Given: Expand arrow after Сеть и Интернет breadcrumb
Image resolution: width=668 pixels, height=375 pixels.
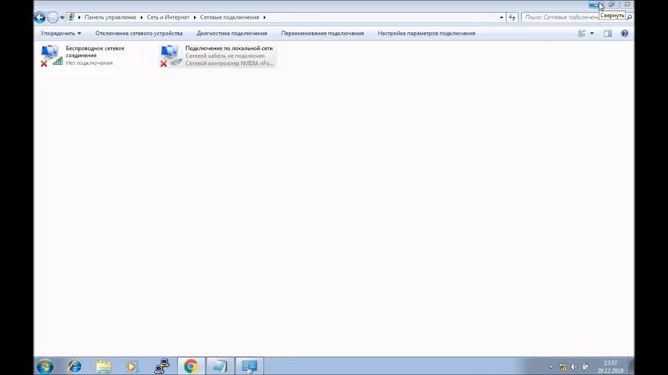Looking at the screenshot, I should (x=195, y=17).
